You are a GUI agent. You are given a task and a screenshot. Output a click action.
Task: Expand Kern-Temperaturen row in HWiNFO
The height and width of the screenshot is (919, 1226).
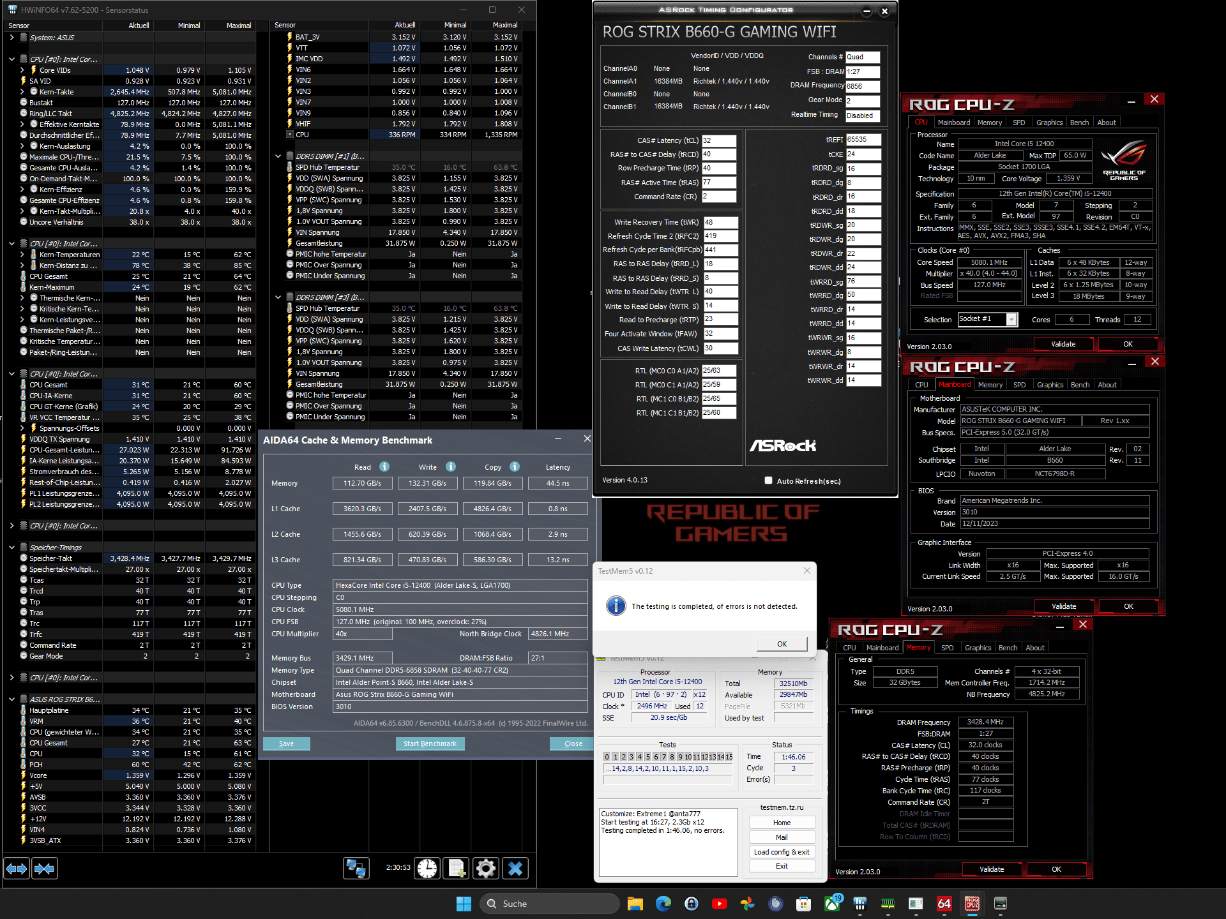pos(22,255)
